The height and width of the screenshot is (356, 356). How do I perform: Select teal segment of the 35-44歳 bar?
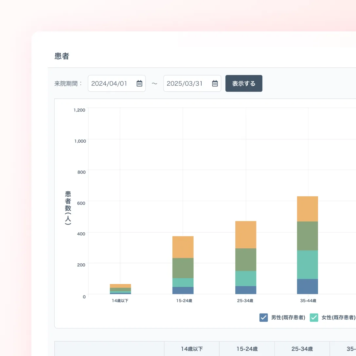click(307, 264)
